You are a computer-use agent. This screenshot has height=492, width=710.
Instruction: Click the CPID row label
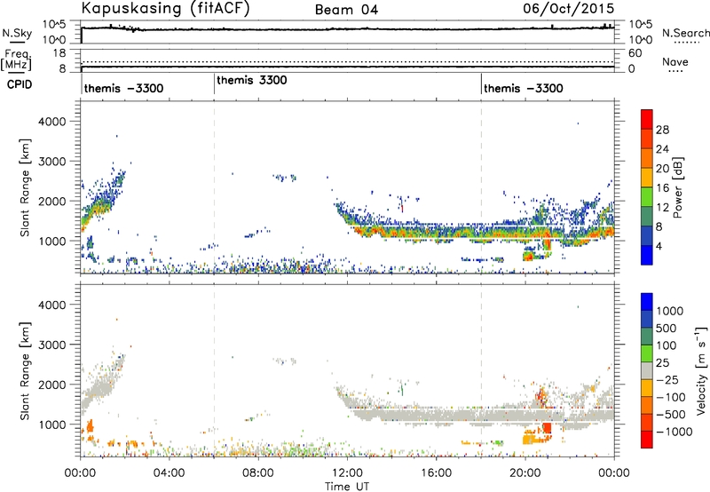click(20, 84)
